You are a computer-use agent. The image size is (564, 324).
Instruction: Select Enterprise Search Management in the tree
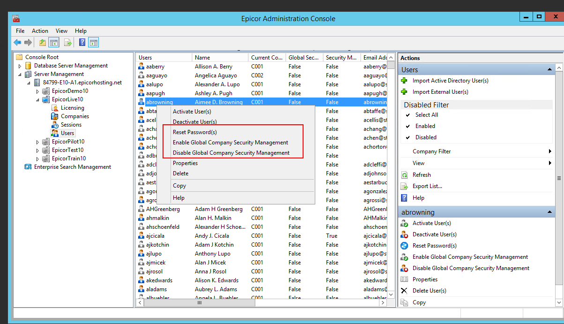(x=73, y=167)
